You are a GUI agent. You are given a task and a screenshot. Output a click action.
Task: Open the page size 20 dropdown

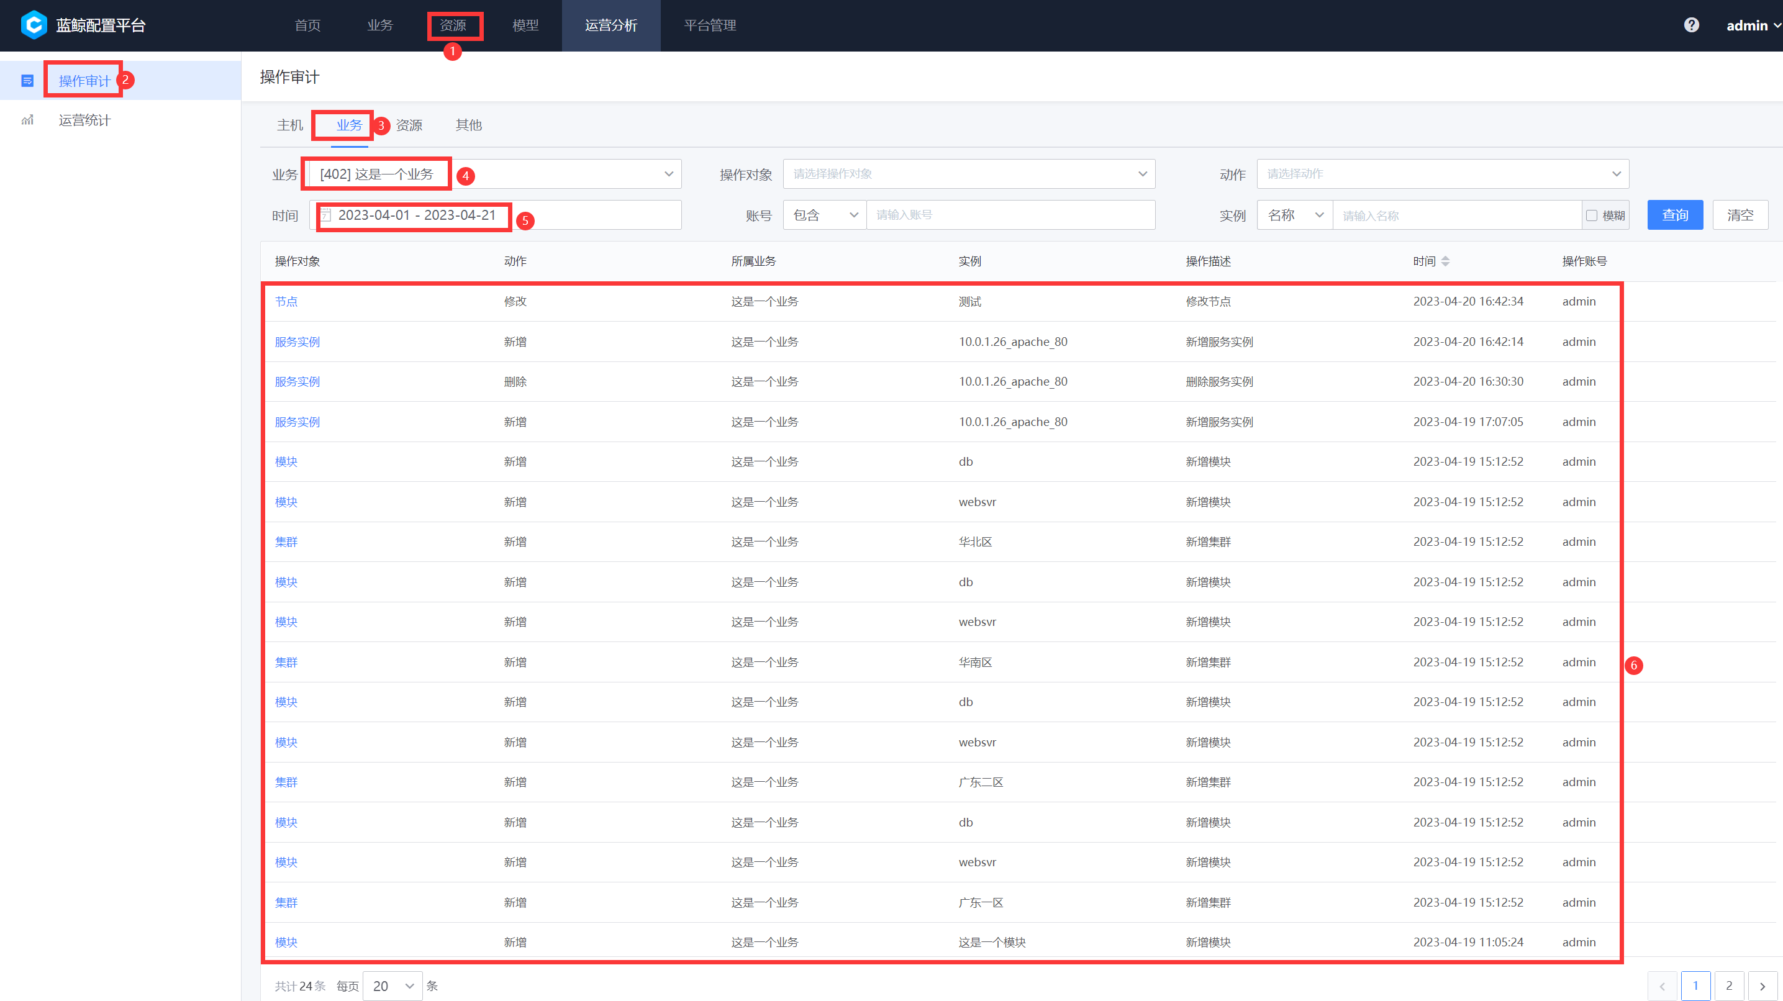point(392,985)
